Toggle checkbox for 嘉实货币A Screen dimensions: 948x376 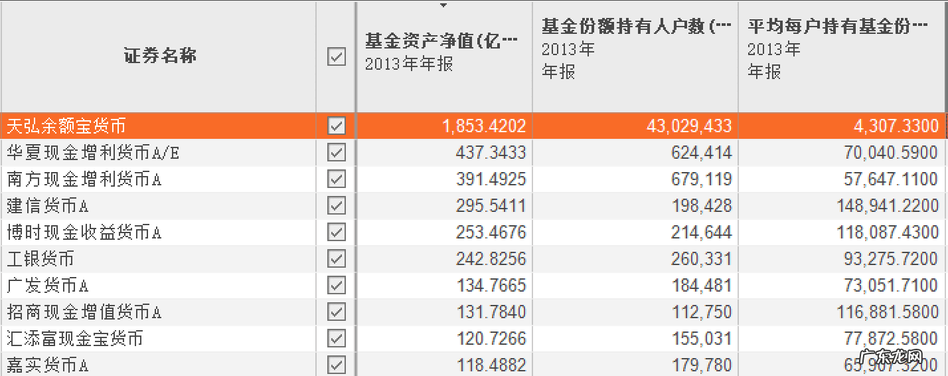pos(337,365)
